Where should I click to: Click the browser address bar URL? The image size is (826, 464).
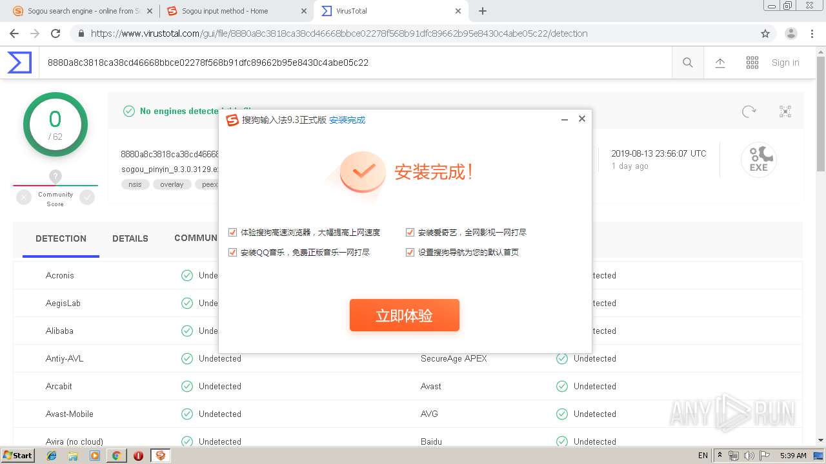click(339, 34)
